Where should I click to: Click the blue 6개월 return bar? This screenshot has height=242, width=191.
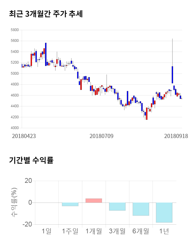(x=141, y=209)
